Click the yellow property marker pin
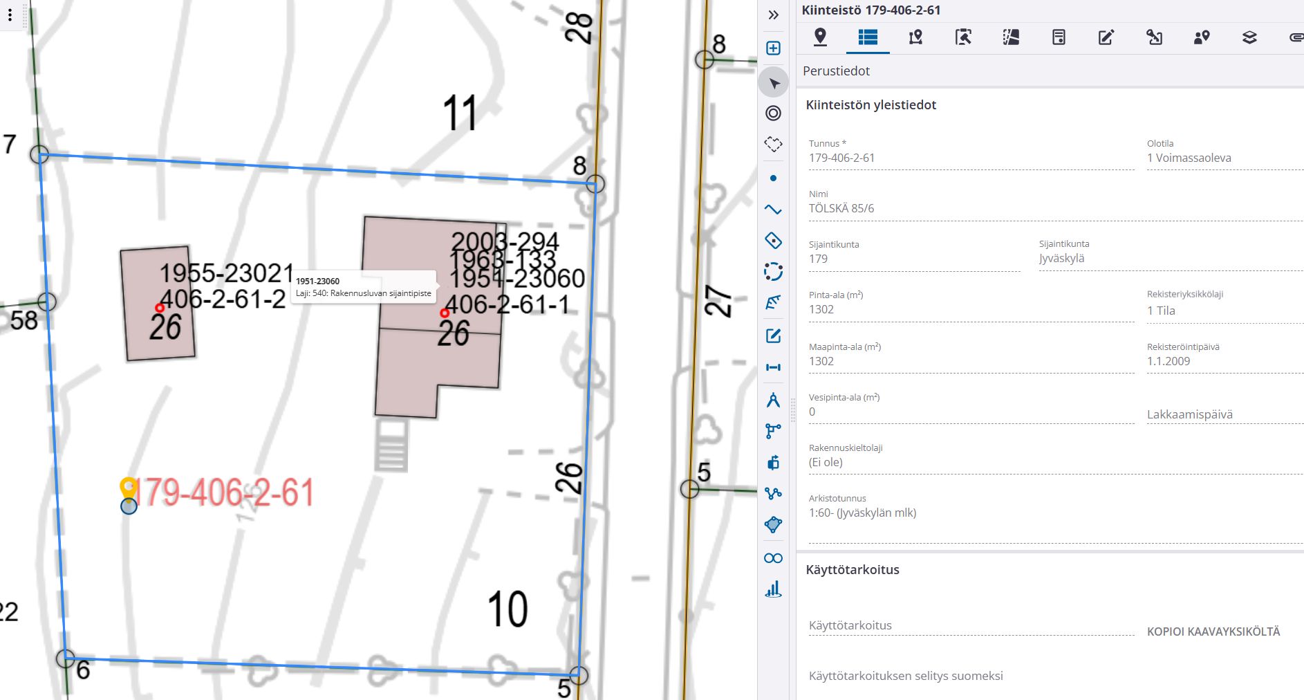The height and width of the screenshot is (700, 1304). point(128,488)
